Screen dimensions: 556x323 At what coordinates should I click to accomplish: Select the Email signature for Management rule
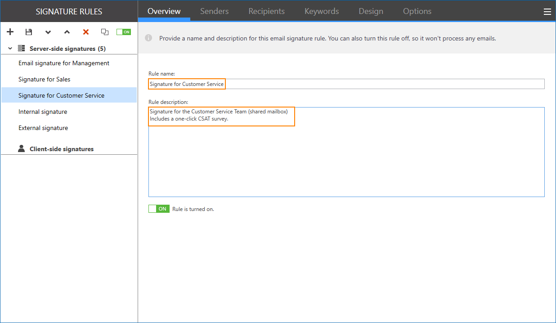[63, 63]
